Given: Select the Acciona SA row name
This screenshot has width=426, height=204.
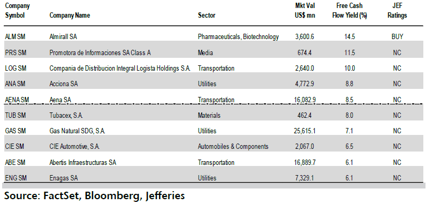Looking at the screenshot, I should pyautogui.click(x=64, y=84).
